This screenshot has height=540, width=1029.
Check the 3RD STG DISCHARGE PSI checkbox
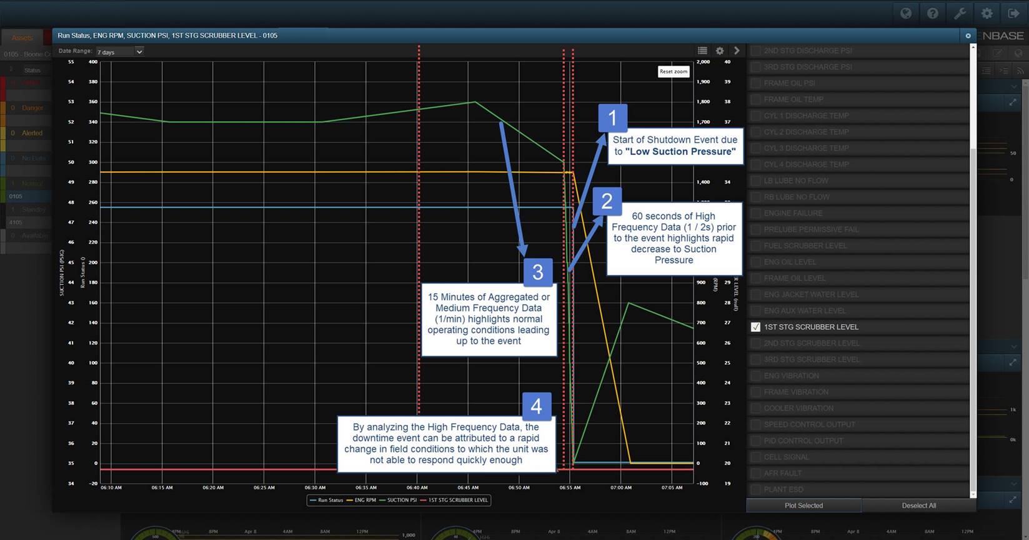[755, 67]
